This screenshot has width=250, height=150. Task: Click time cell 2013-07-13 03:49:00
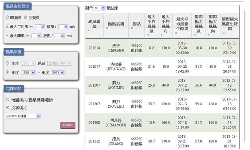[x=182, y=104]
